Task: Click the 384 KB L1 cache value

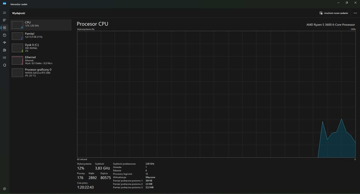Action: pos(149,181)
